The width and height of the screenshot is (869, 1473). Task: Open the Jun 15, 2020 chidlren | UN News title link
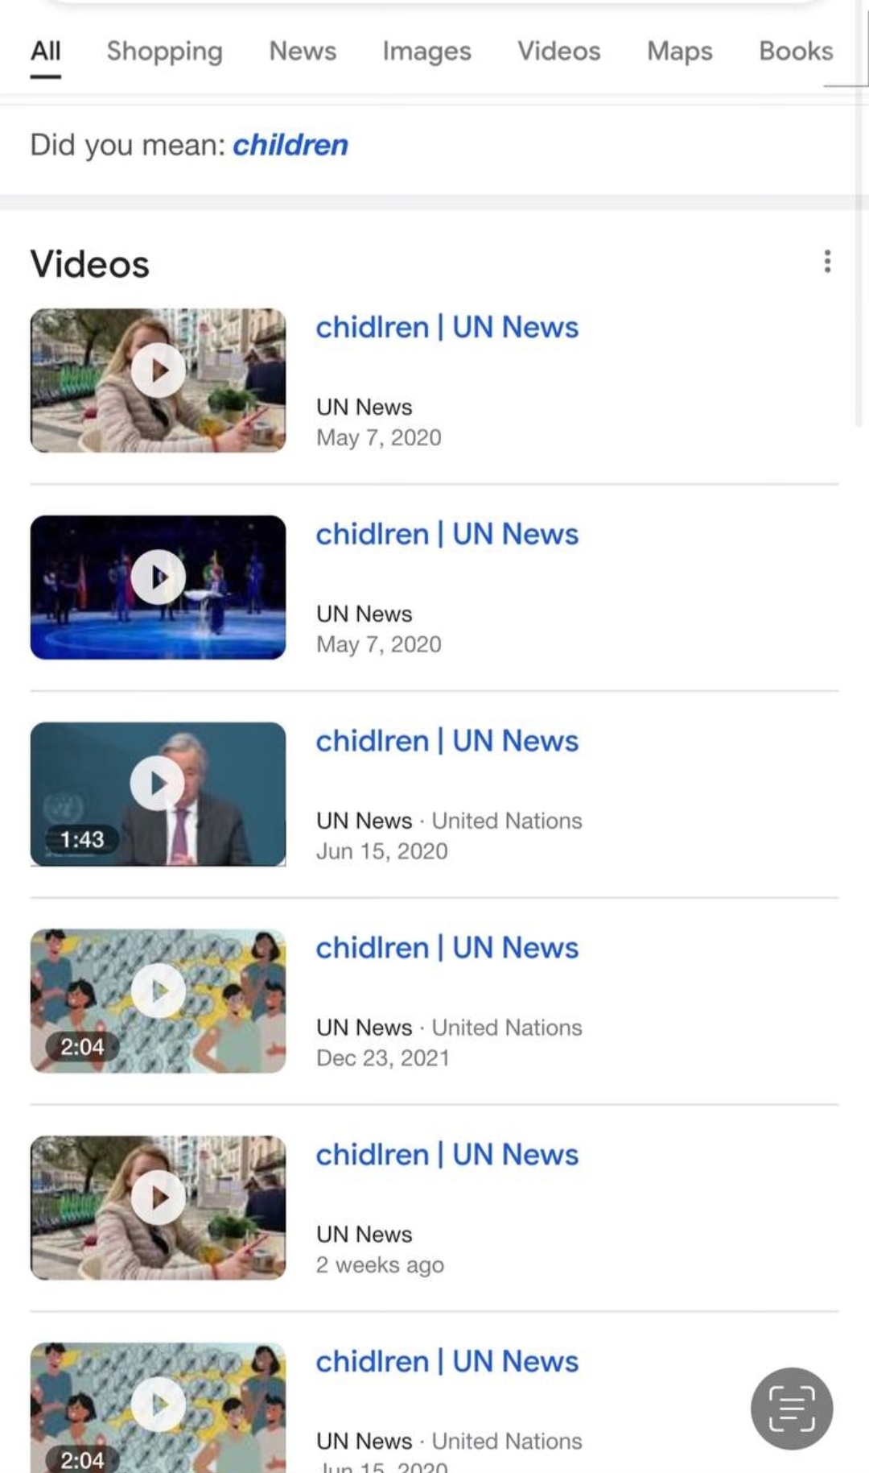pos(447,741)
